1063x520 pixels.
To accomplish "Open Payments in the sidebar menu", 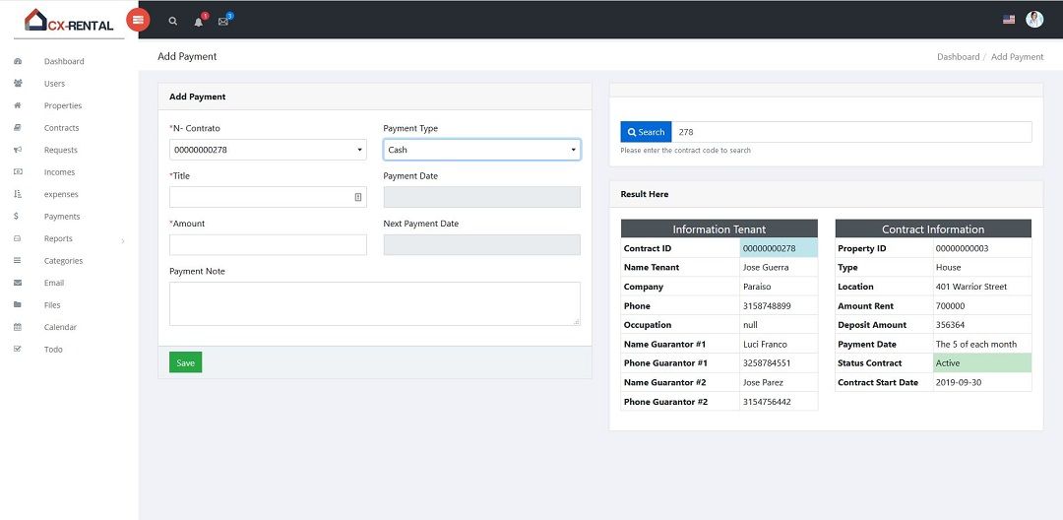I will pyautogui.click(x=62, y=217).
